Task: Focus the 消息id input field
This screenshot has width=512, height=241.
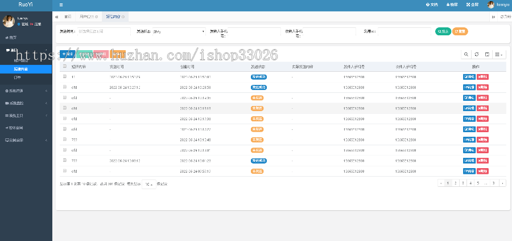Action: coord(404,31)
